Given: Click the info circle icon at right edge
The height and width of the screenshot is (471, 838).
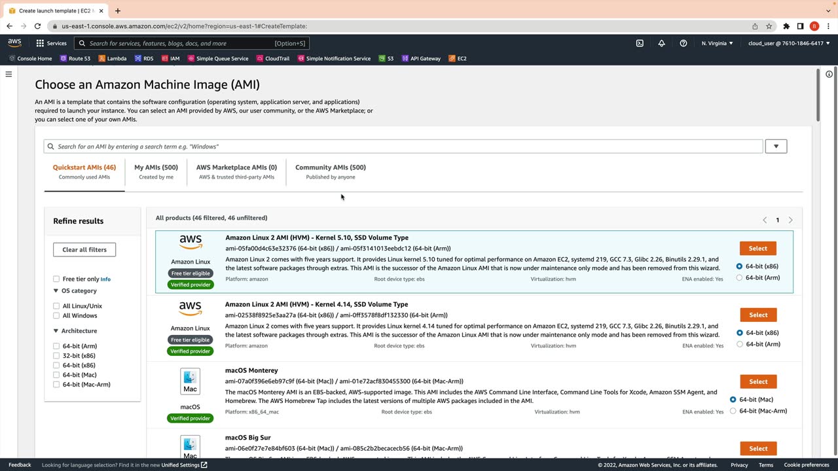Looking at the screenshot, I should 829,74.
